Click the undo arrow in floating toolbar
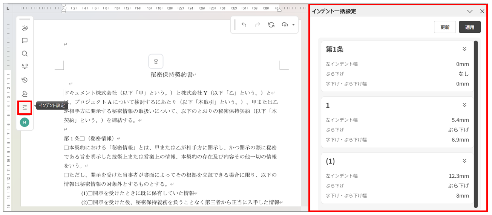The image size is (492, 215). pyautogui.click(x=244, y=25)
